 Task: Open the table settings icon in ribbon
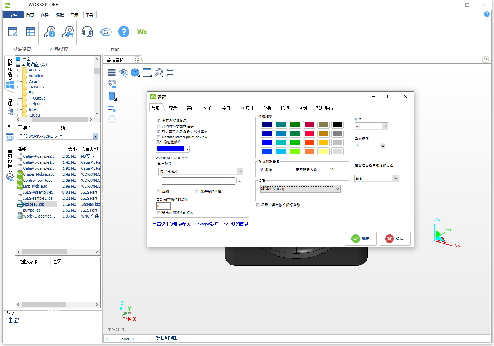pos(31,32)
